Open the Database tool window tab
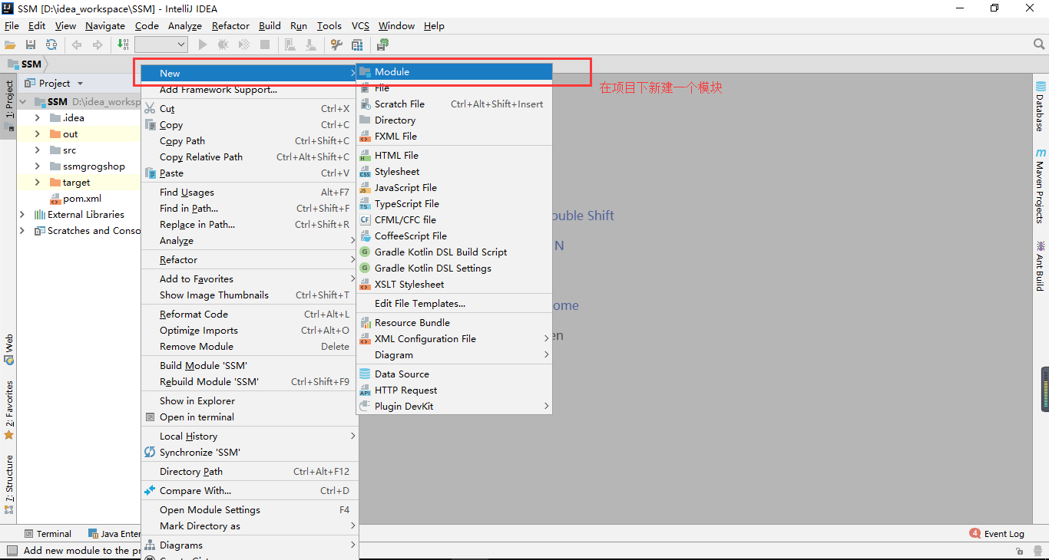This screenshot has height=560, width=1049. coord(1041,107)
